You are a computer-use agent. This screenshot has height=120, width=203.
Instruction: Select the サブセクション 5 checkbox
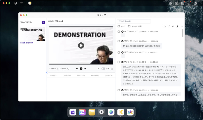[x=119, y=90]
